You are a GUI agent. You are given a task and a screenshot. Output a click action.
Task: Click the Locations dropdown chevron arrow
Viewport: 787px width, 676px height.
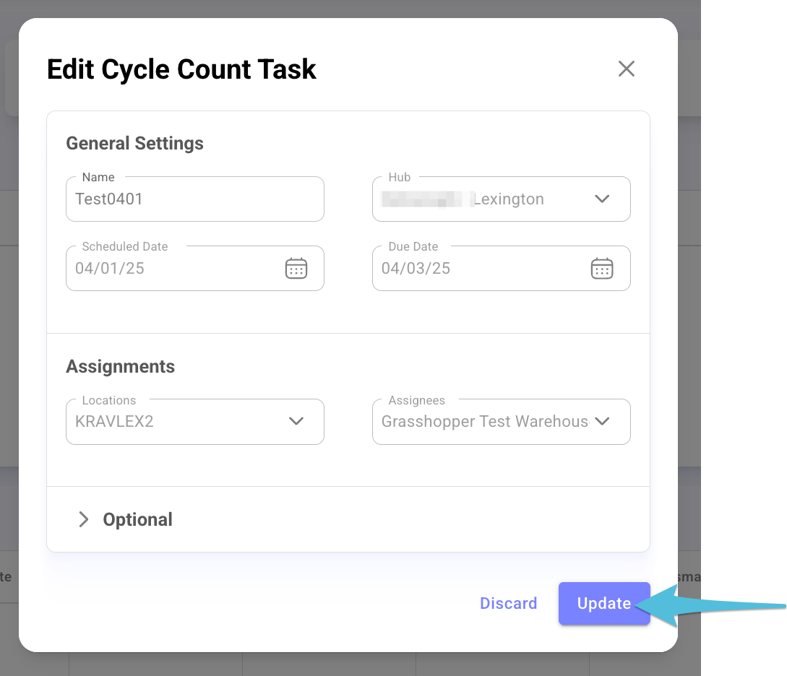coord(296,421)
